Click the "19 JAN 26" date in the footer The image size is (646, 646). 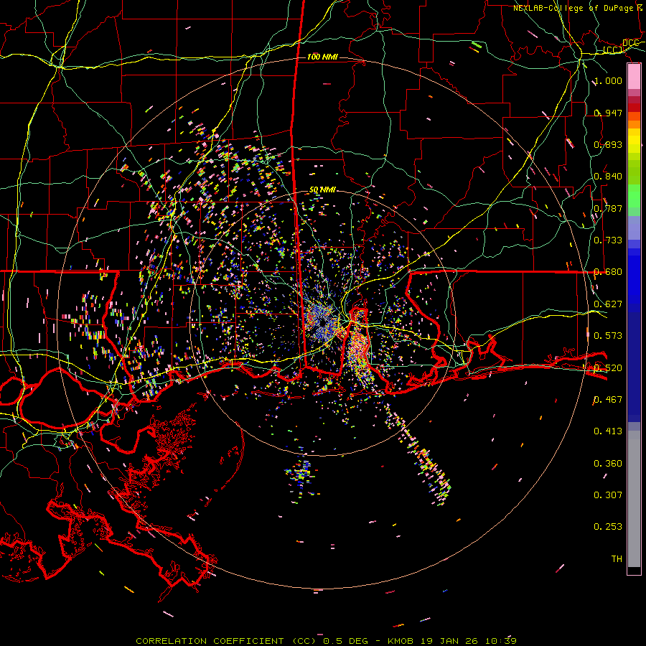(x=449, y=641)
